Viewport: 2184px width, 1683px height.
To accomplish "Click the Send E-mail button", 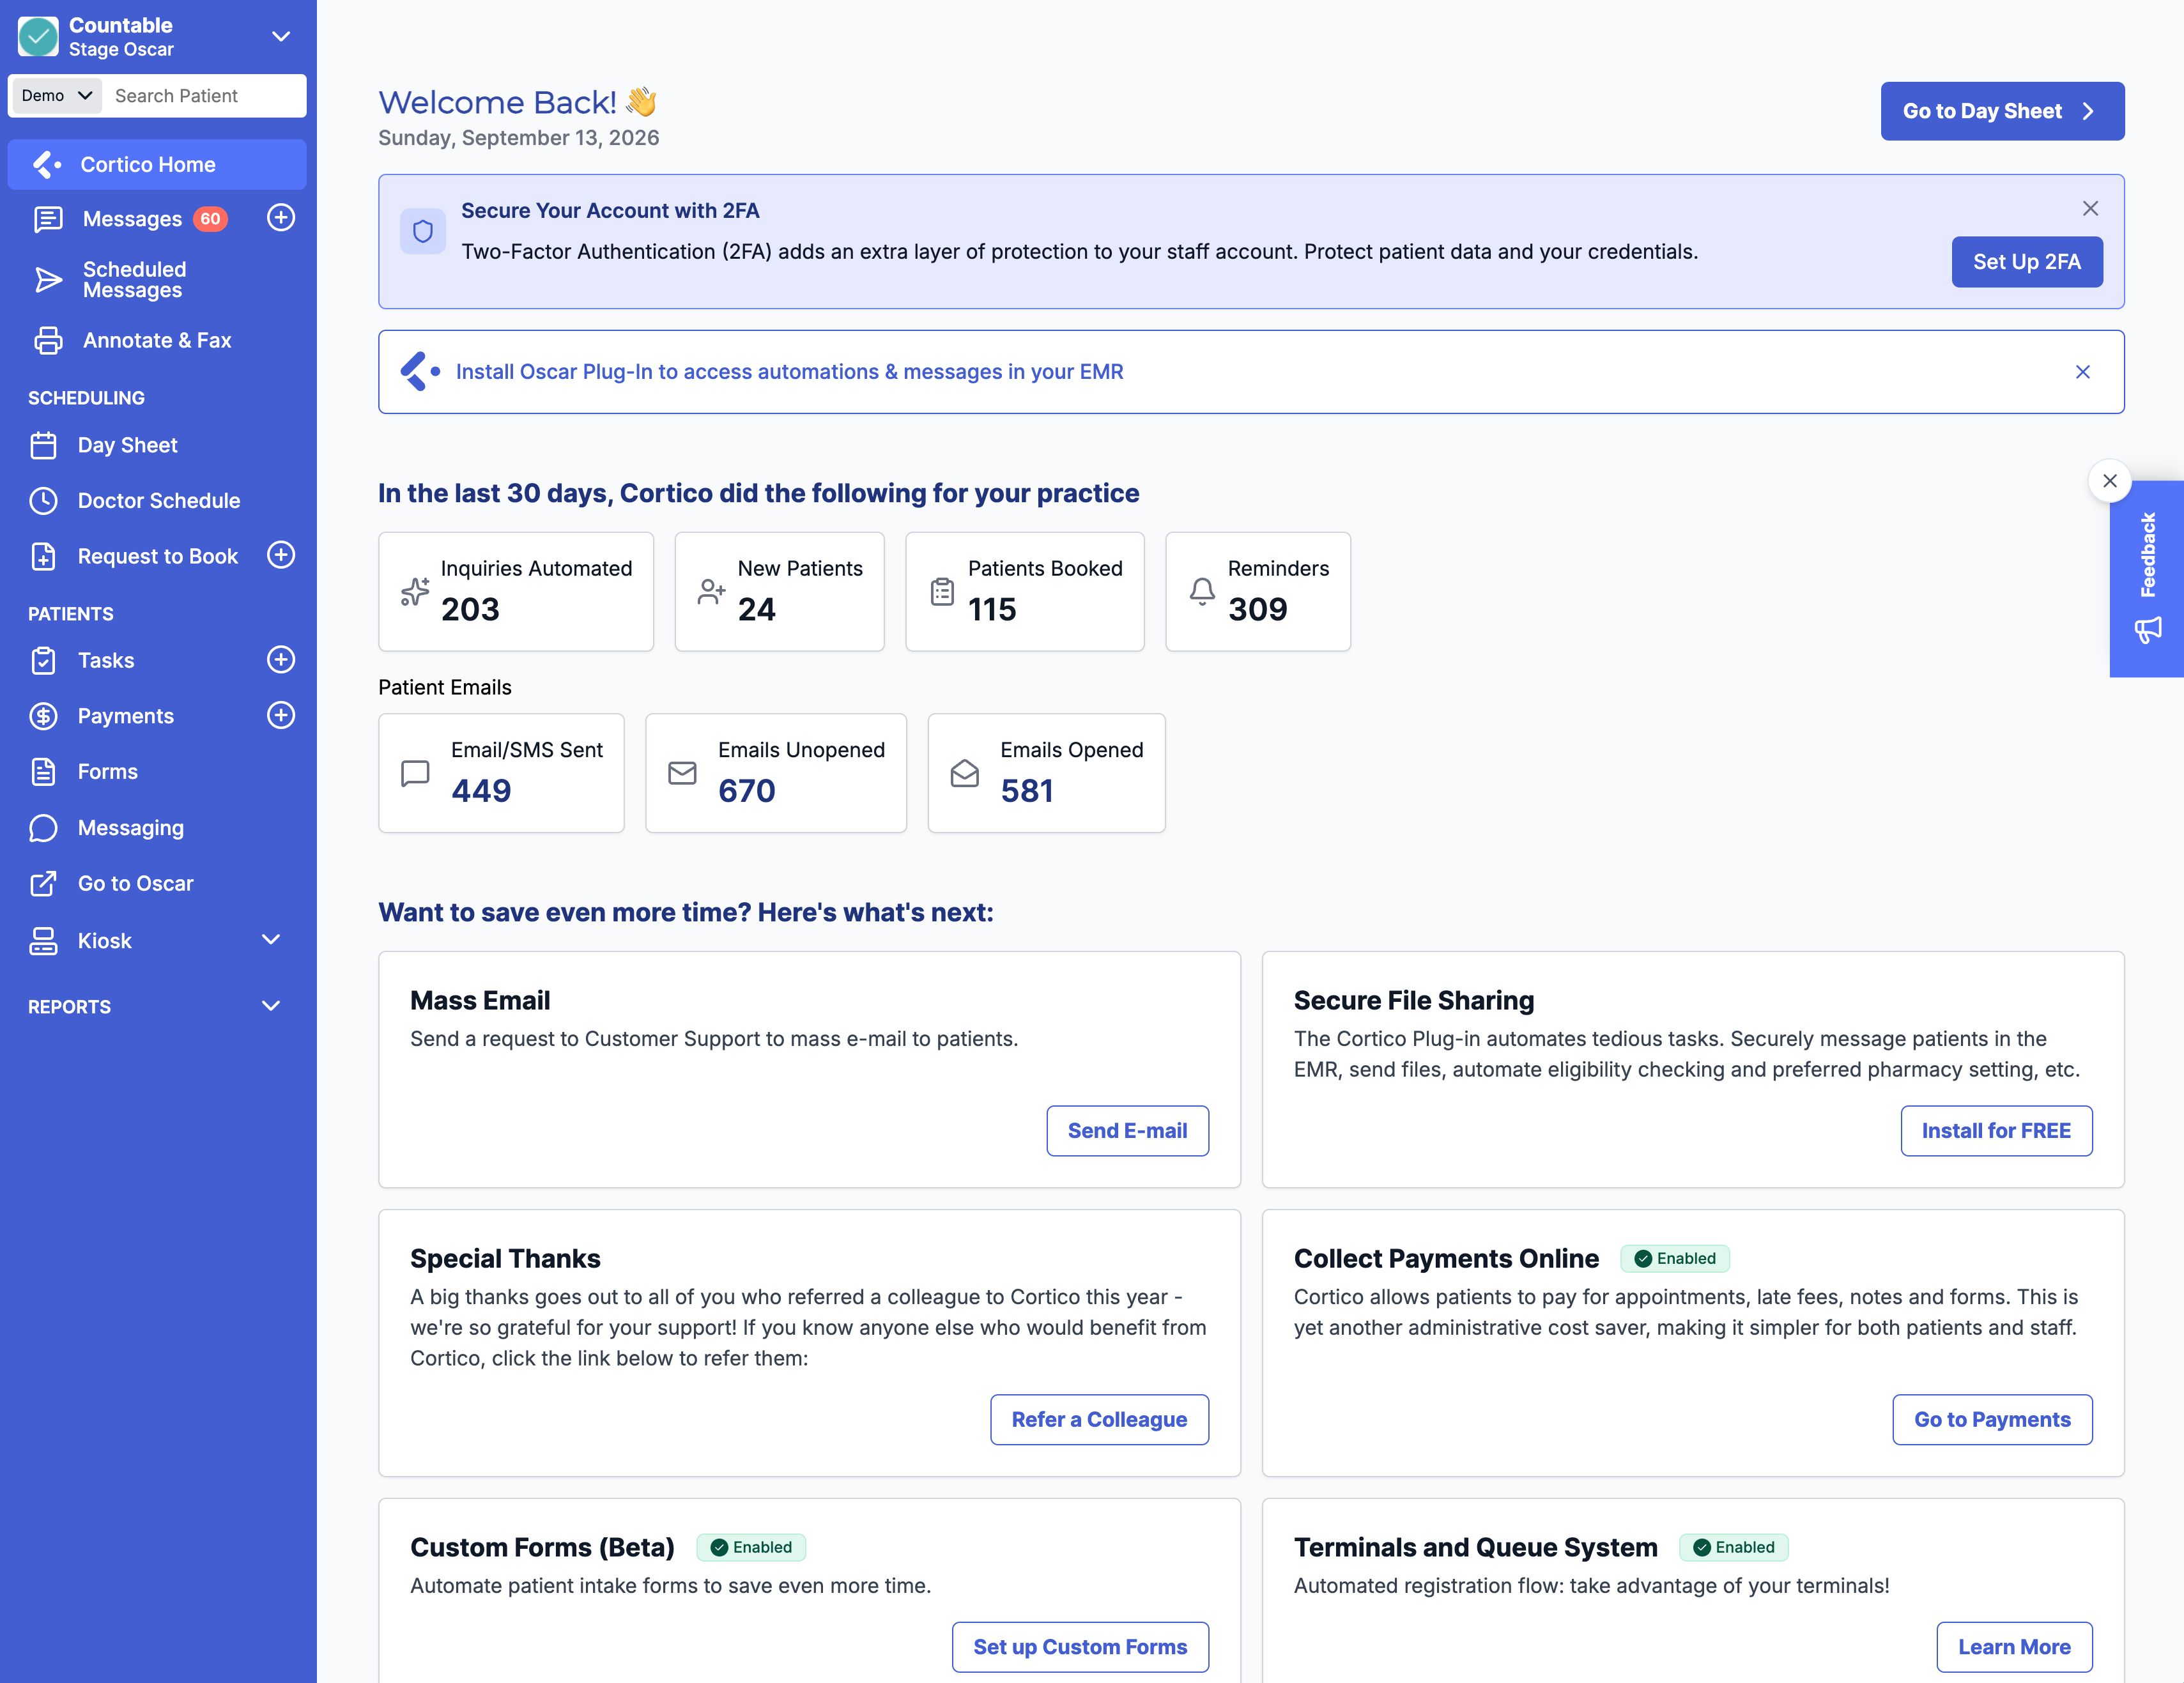I will coord(1127,1131).
